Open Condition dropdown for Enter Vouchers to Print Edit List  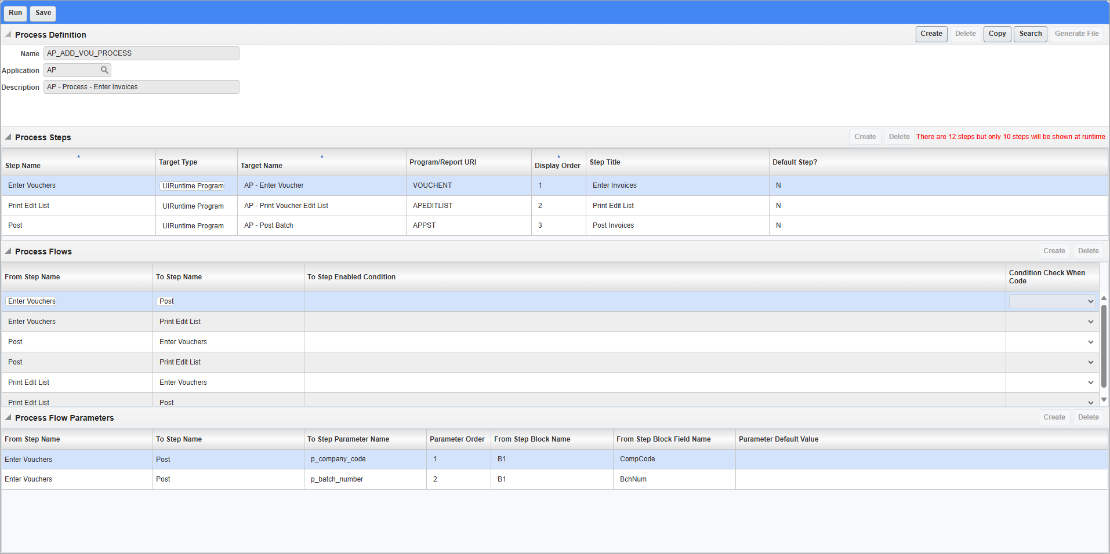pos(1090,322)
